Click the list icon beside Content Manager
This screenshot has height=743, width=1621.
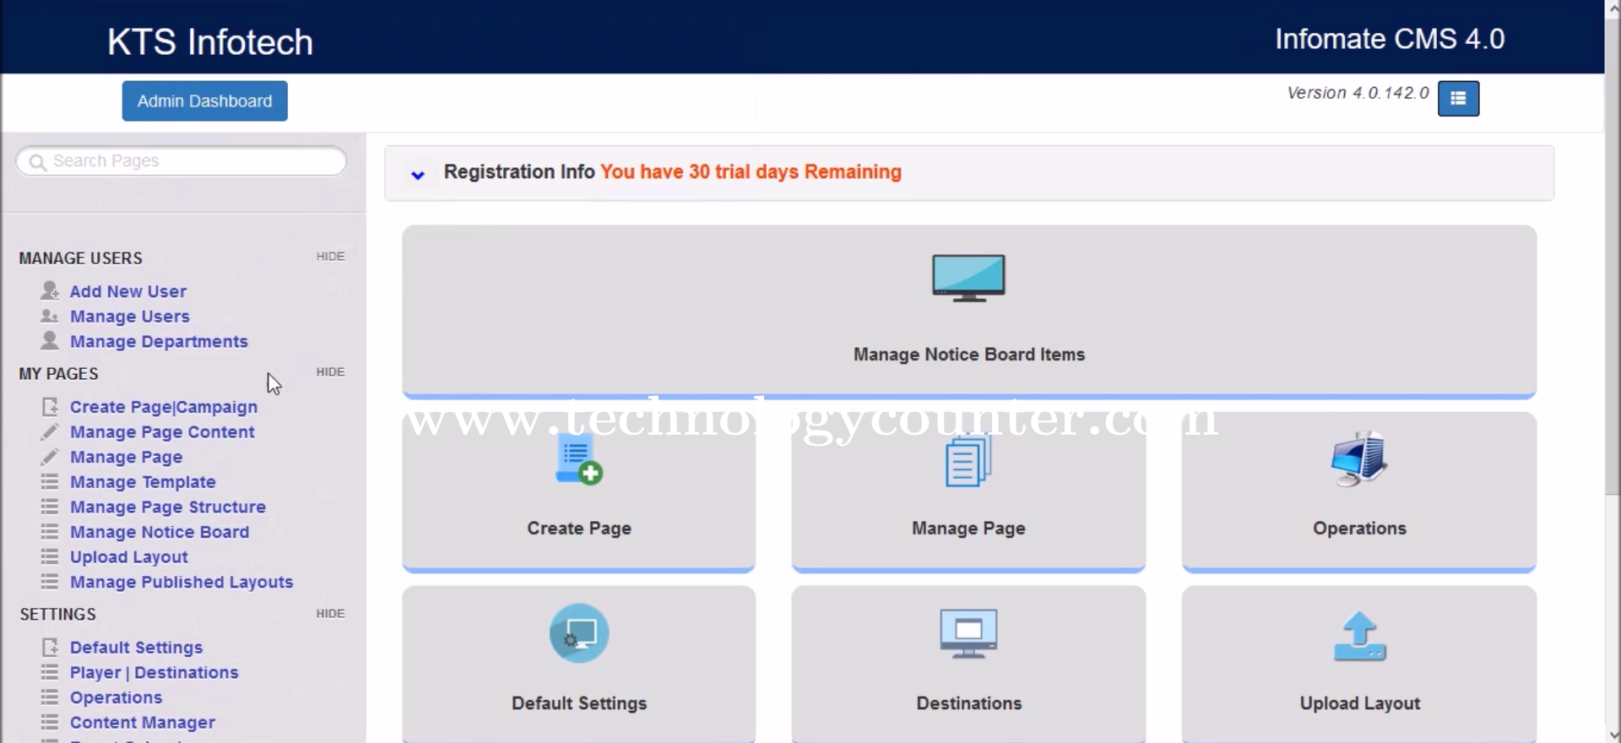point(50,722)
